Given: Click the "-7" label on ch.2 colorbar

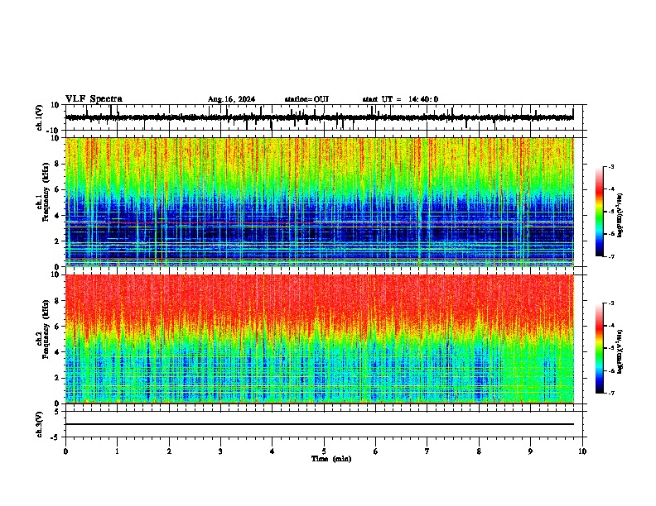Looking at the screenshot, I should (x=610, y=394).
